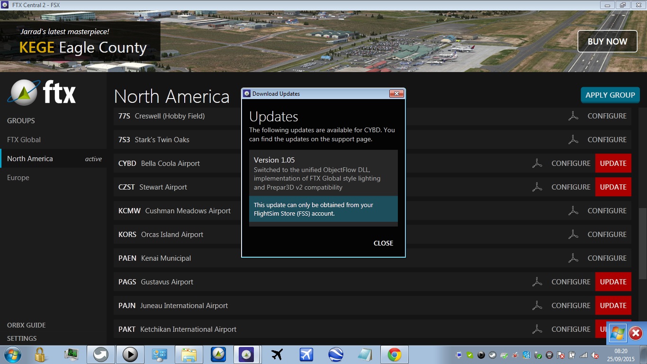Screen dimensions: 647x364
Task: Click the grey arrow globe icon on the taskbar
Action: (101, 355)
